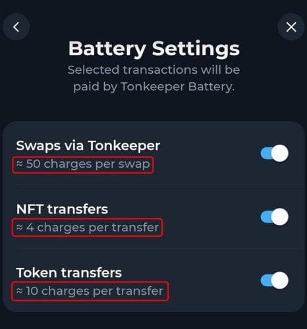
Task: Tap the "NFT transfers" heading
Action: [x=62, y=209]
